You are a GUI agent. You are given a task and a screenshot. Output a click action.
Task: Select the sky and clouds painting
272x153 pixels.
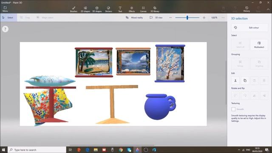click(x=133, y=61)
